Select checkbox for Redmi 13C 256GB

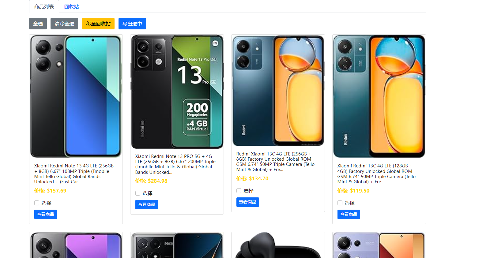click(239, 191)
